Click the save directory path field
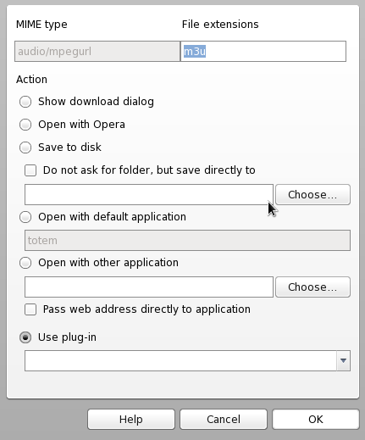 click(x=149, y=194)
